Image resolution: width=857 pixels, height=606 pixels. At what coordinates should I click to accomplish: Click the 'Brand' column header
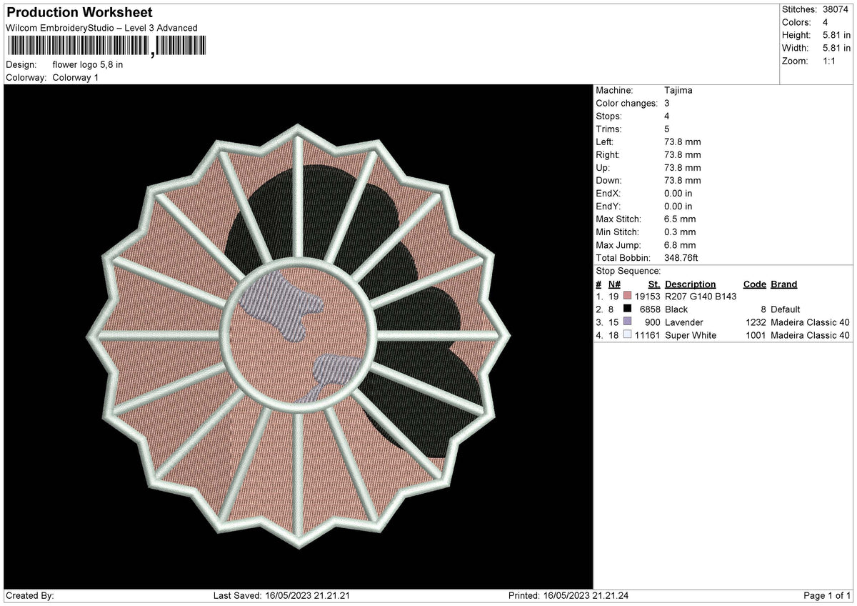click(783, 284)
